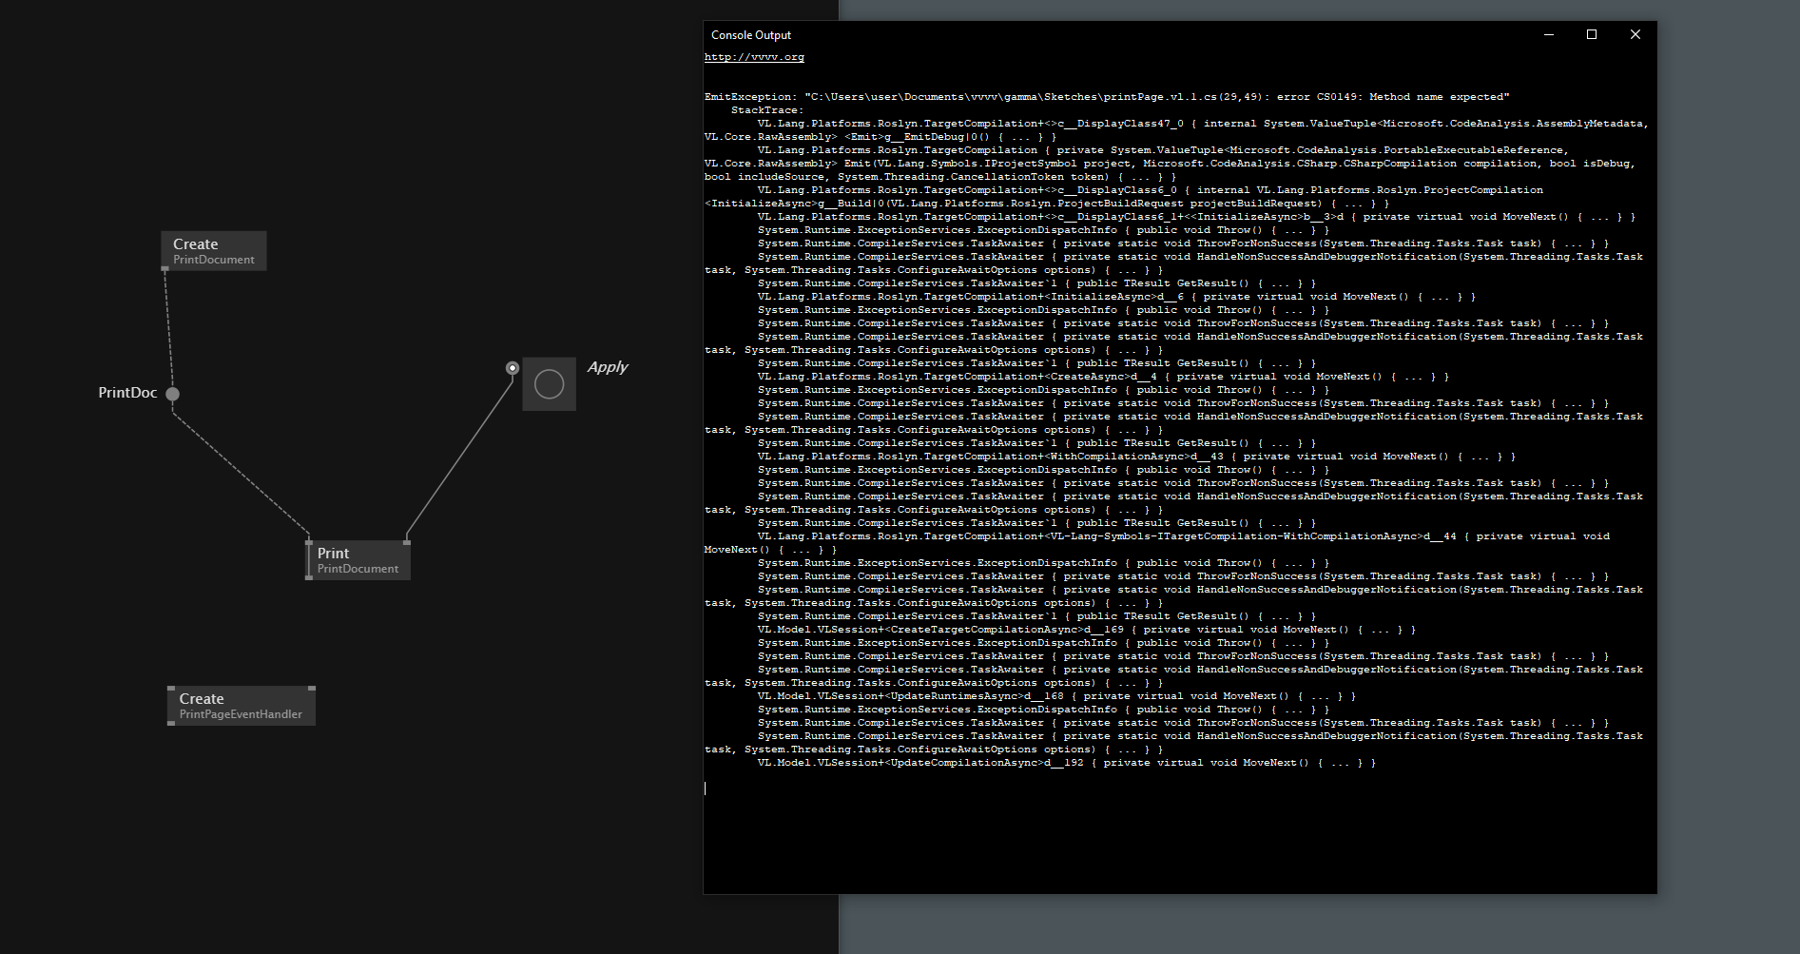Image resolution: width=1800 pixels, height=954 pixels.
Task: Click the output pin of the Create PrintDocument node
Action: point(165,269)
